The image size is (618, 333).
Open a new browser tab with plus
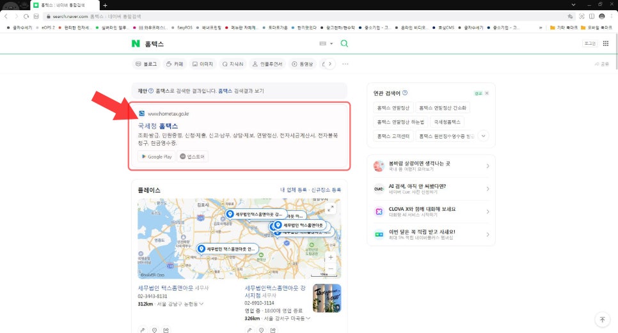pyautogui.click(x=105, y=5)
